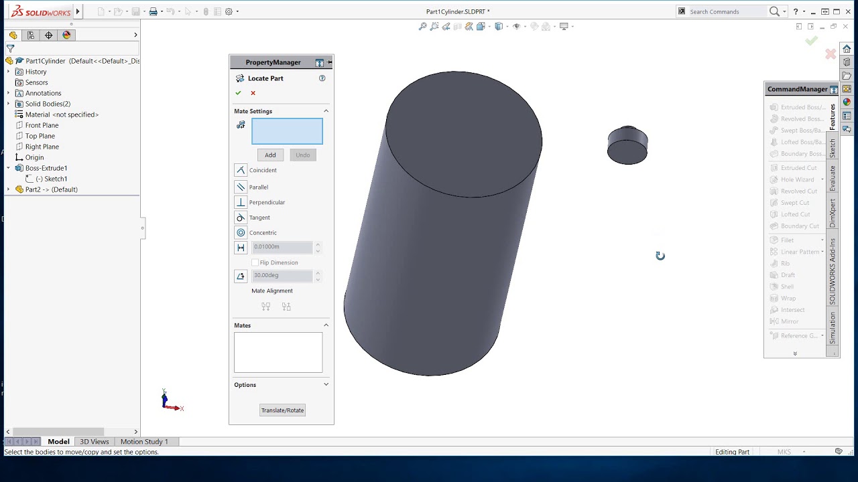The width and height of the screenshot is (858, 482).
Task: Select Aligned mate alignment button
Action: tap(266, 307)
